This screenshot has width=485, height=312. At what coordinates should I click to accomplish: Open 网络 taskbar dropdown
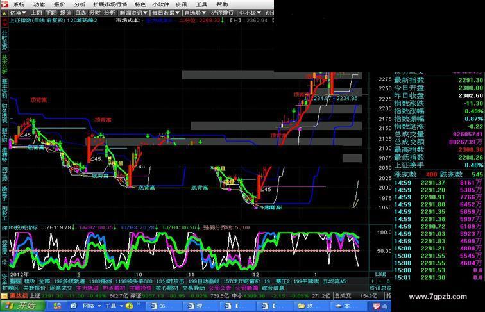click(92, 306)
